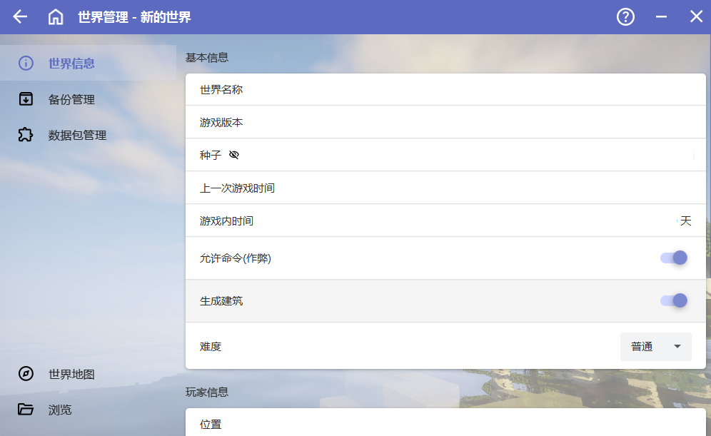
Task: Click the dropdown arrow beside 普通
Action: (677, 347)
